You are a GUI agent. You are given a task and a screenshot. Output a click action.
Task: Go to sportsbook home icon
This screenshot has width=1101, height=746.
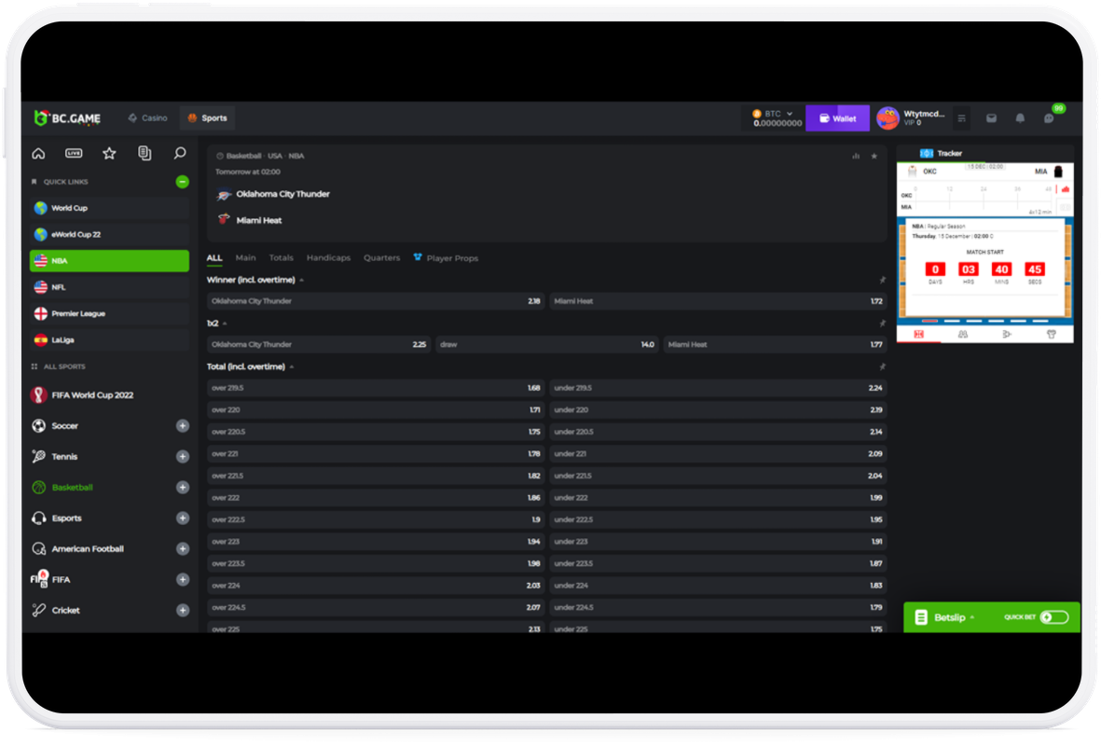38,154
